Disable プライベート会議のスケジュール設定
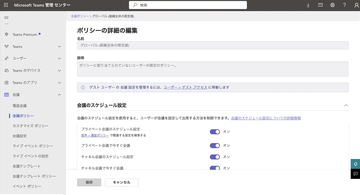The image size is (360, 195). pos(215,132)
